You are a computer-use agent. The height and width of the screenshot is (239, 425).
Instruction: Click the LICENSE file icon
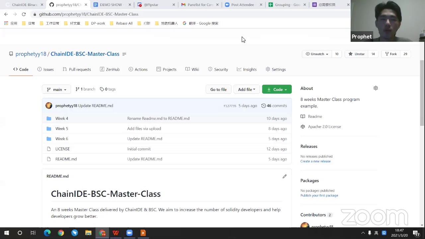pos(49,149)
